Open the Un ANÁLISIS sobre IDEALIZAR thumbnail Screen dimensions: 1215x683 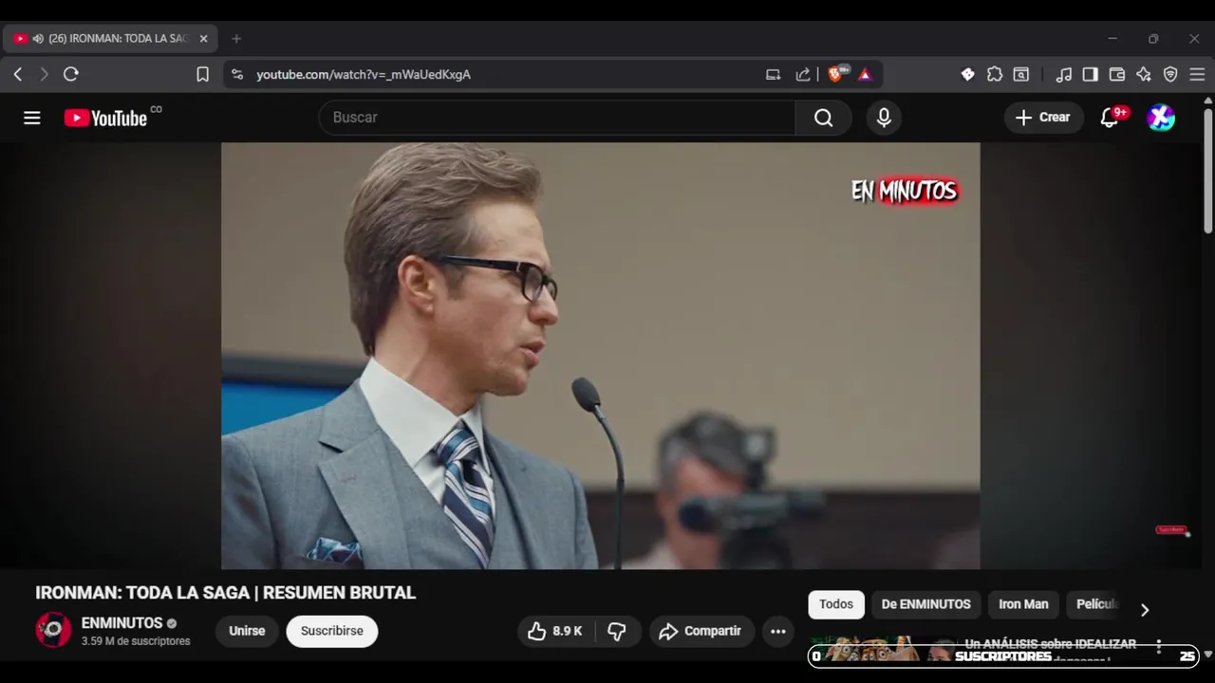(883, 649)
